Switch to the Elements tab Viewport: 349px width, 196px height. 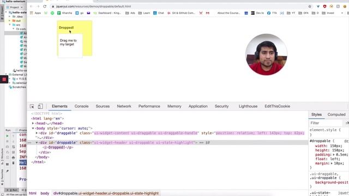coord(59,106)
